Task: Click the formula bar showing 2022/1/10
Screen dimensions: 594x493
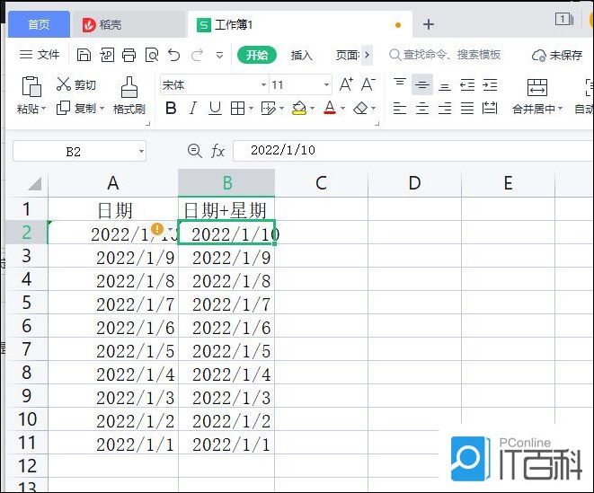Action: (412, 151)
